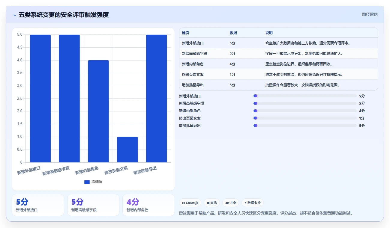Select the 数据卡片 tag chip

[252, 203]
